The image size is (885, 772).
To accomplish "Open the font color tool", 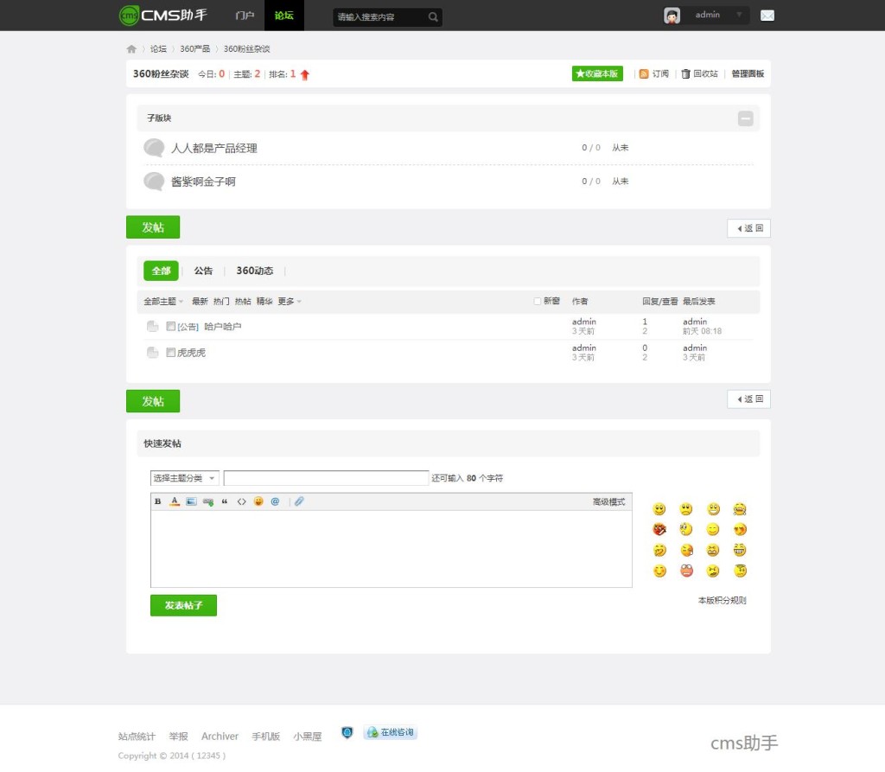I will pos(175,501).
